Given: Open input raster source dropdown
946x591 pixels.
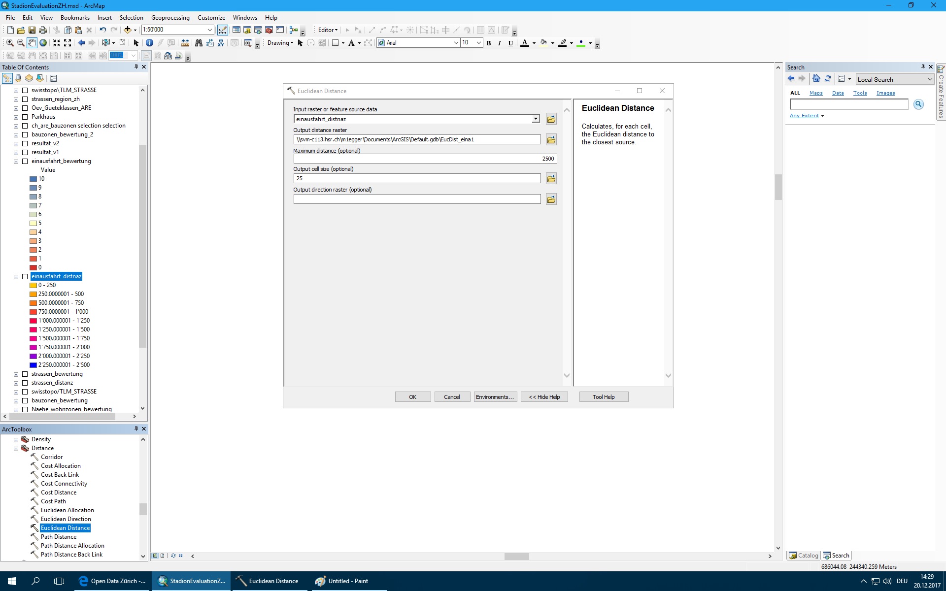Looking at the screenshot, I should (x=536, y=119).
